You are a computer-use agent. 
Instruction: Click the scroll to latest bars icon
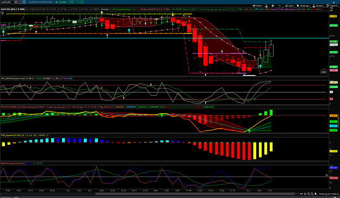[x=301, y=194]
